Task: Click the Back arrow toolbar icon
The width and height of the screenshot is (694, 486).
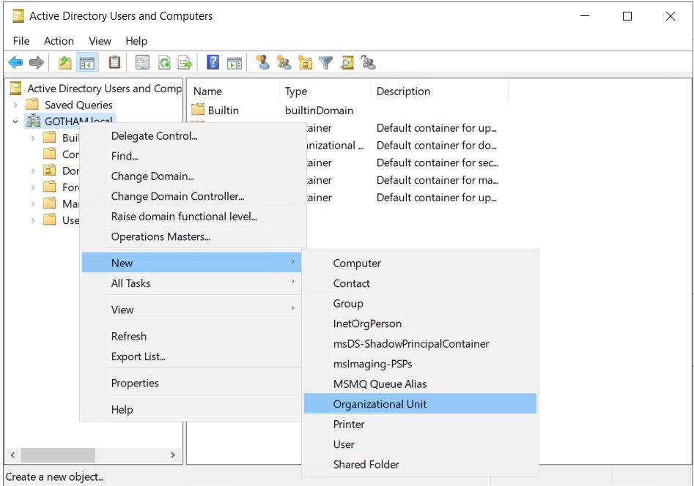Action: coord(15,63)
